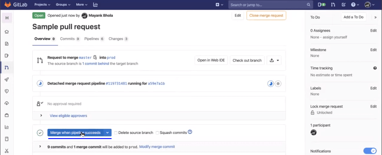Expand the 9 commits chevron
This screenshot has width=382, height=155.
click(40, 146)
